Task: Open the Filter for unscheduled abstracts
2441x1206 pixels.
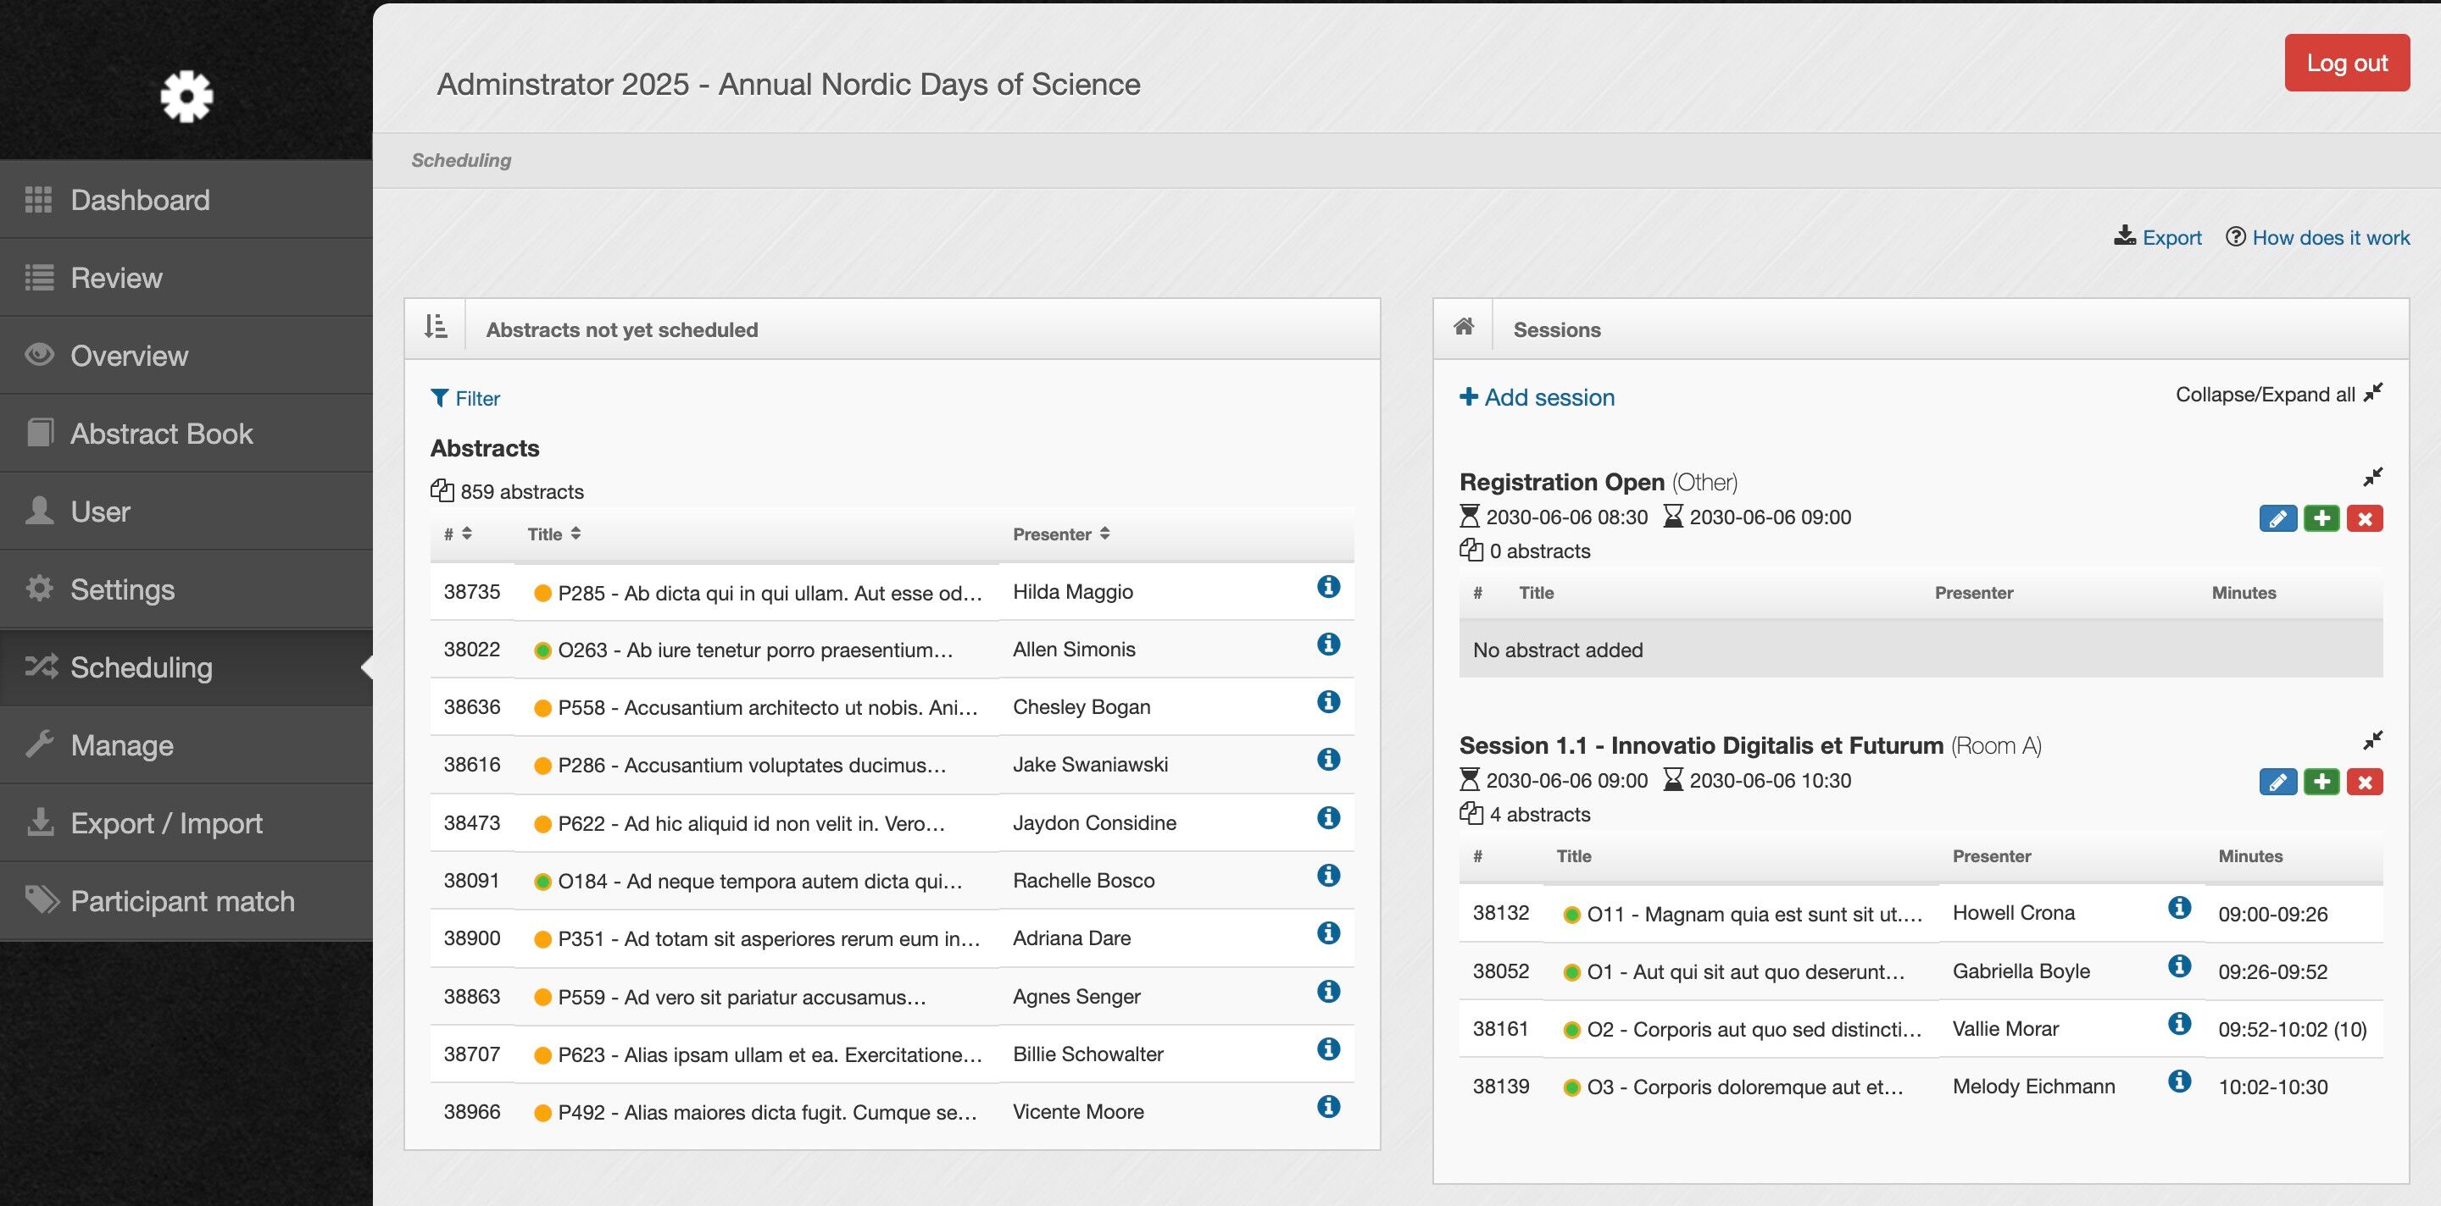Action: [x=465, y=399]
